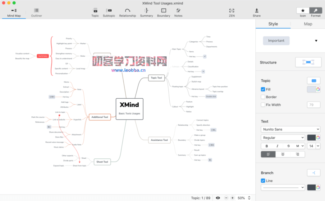Insert a new Topic from the toolbar
Screen dimensions: 325x201
(x=95, y=12)
